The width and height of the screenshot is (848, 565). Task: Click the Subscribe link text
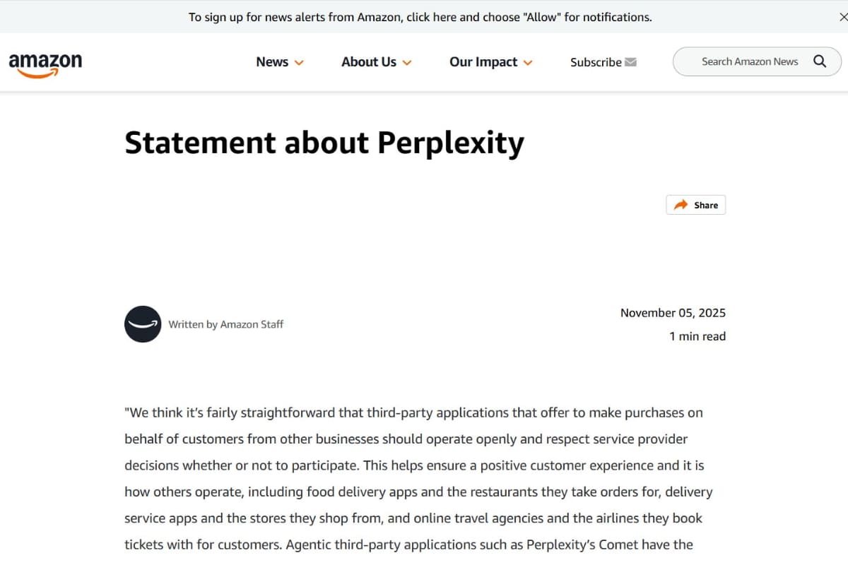click(x=596, y=62)
